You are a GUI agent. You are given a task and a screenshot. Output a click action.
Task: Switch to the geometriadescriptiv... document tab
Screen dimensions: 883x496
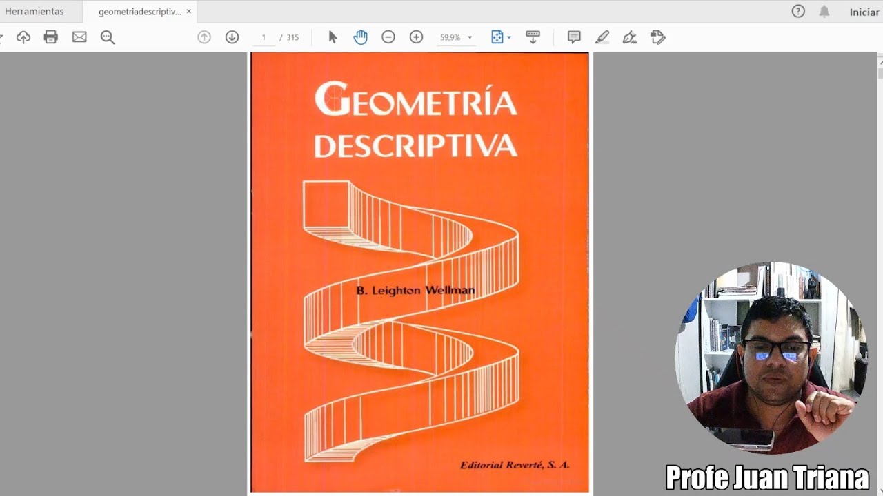coord(139,12)
